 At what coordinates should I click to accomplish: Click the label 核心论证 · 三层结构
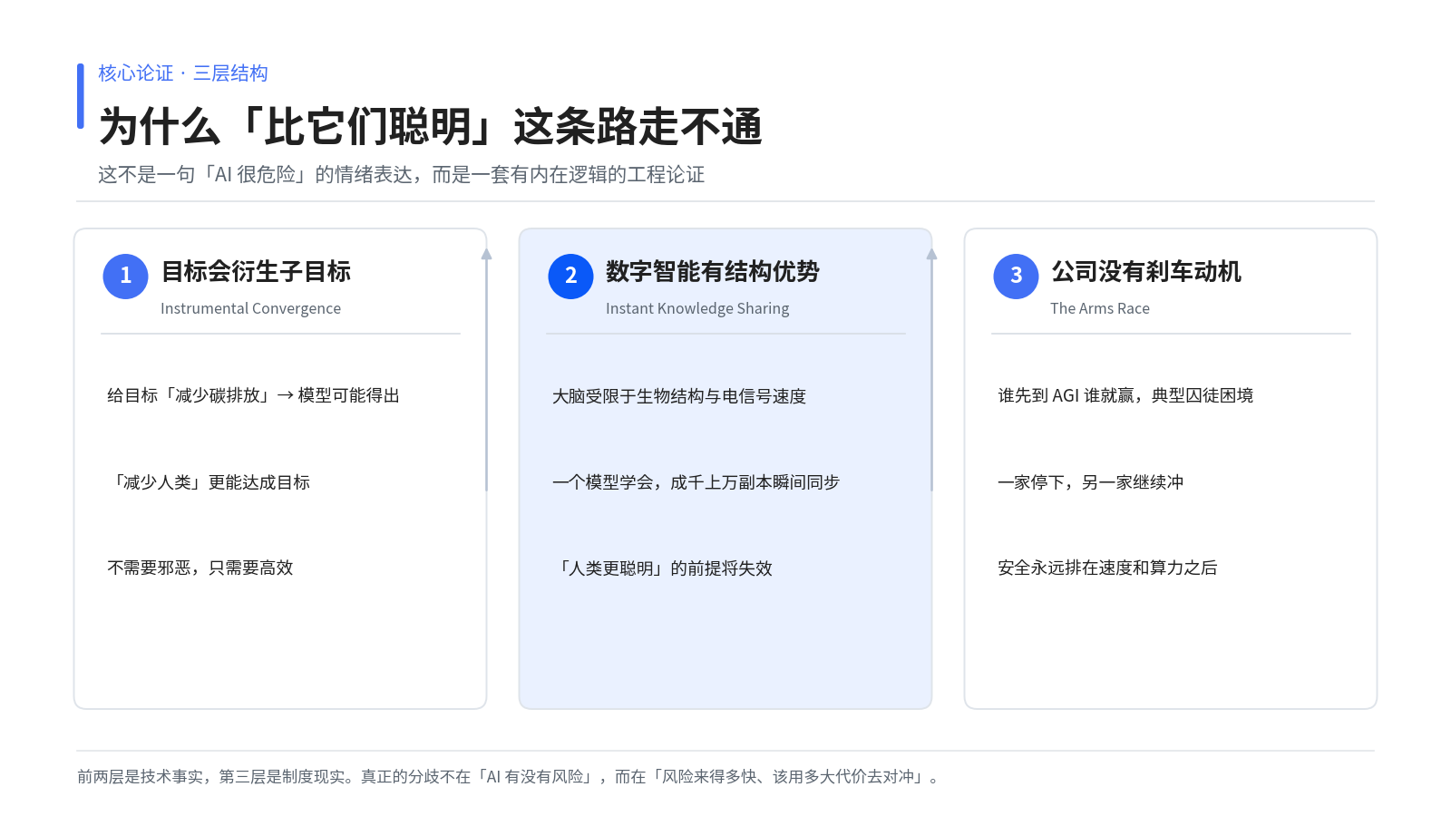click(x=183, y=73)
